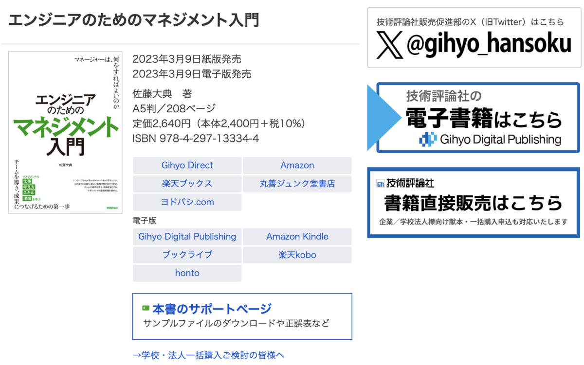Click the title エンジニアのためのマネジメント入門
Screen dimensions: 584x365
(x=134, y=20)
